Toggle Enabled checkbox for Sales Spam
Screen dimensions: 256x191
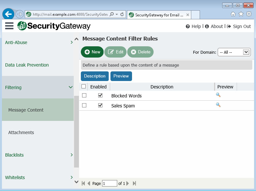100,105
